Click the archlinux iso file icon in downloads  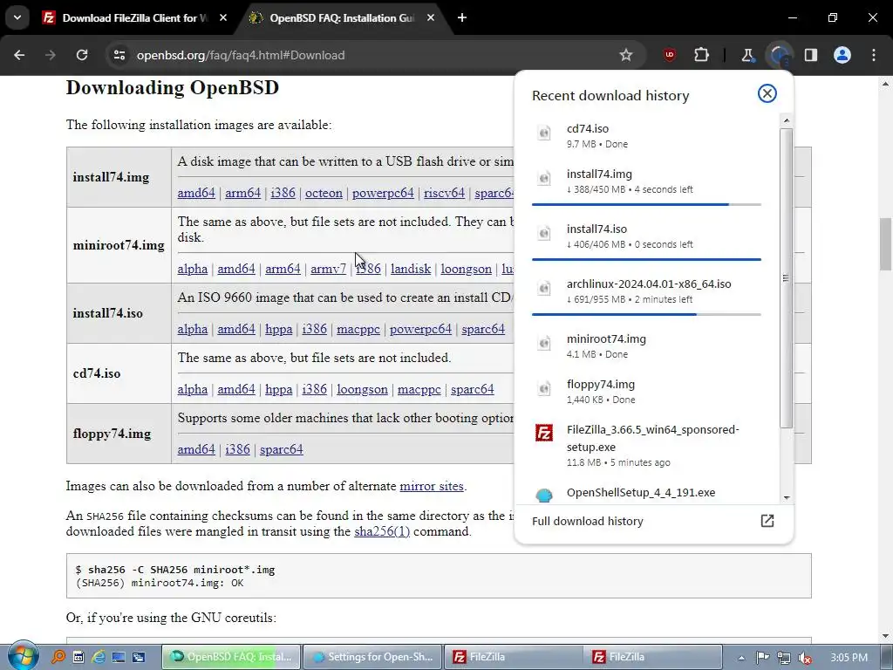pyautogui.click(x=544, y=288)
